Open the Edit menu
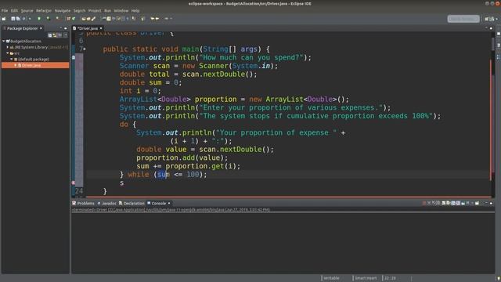The height and width of the screenshot is (282, 501). (14, 10)
